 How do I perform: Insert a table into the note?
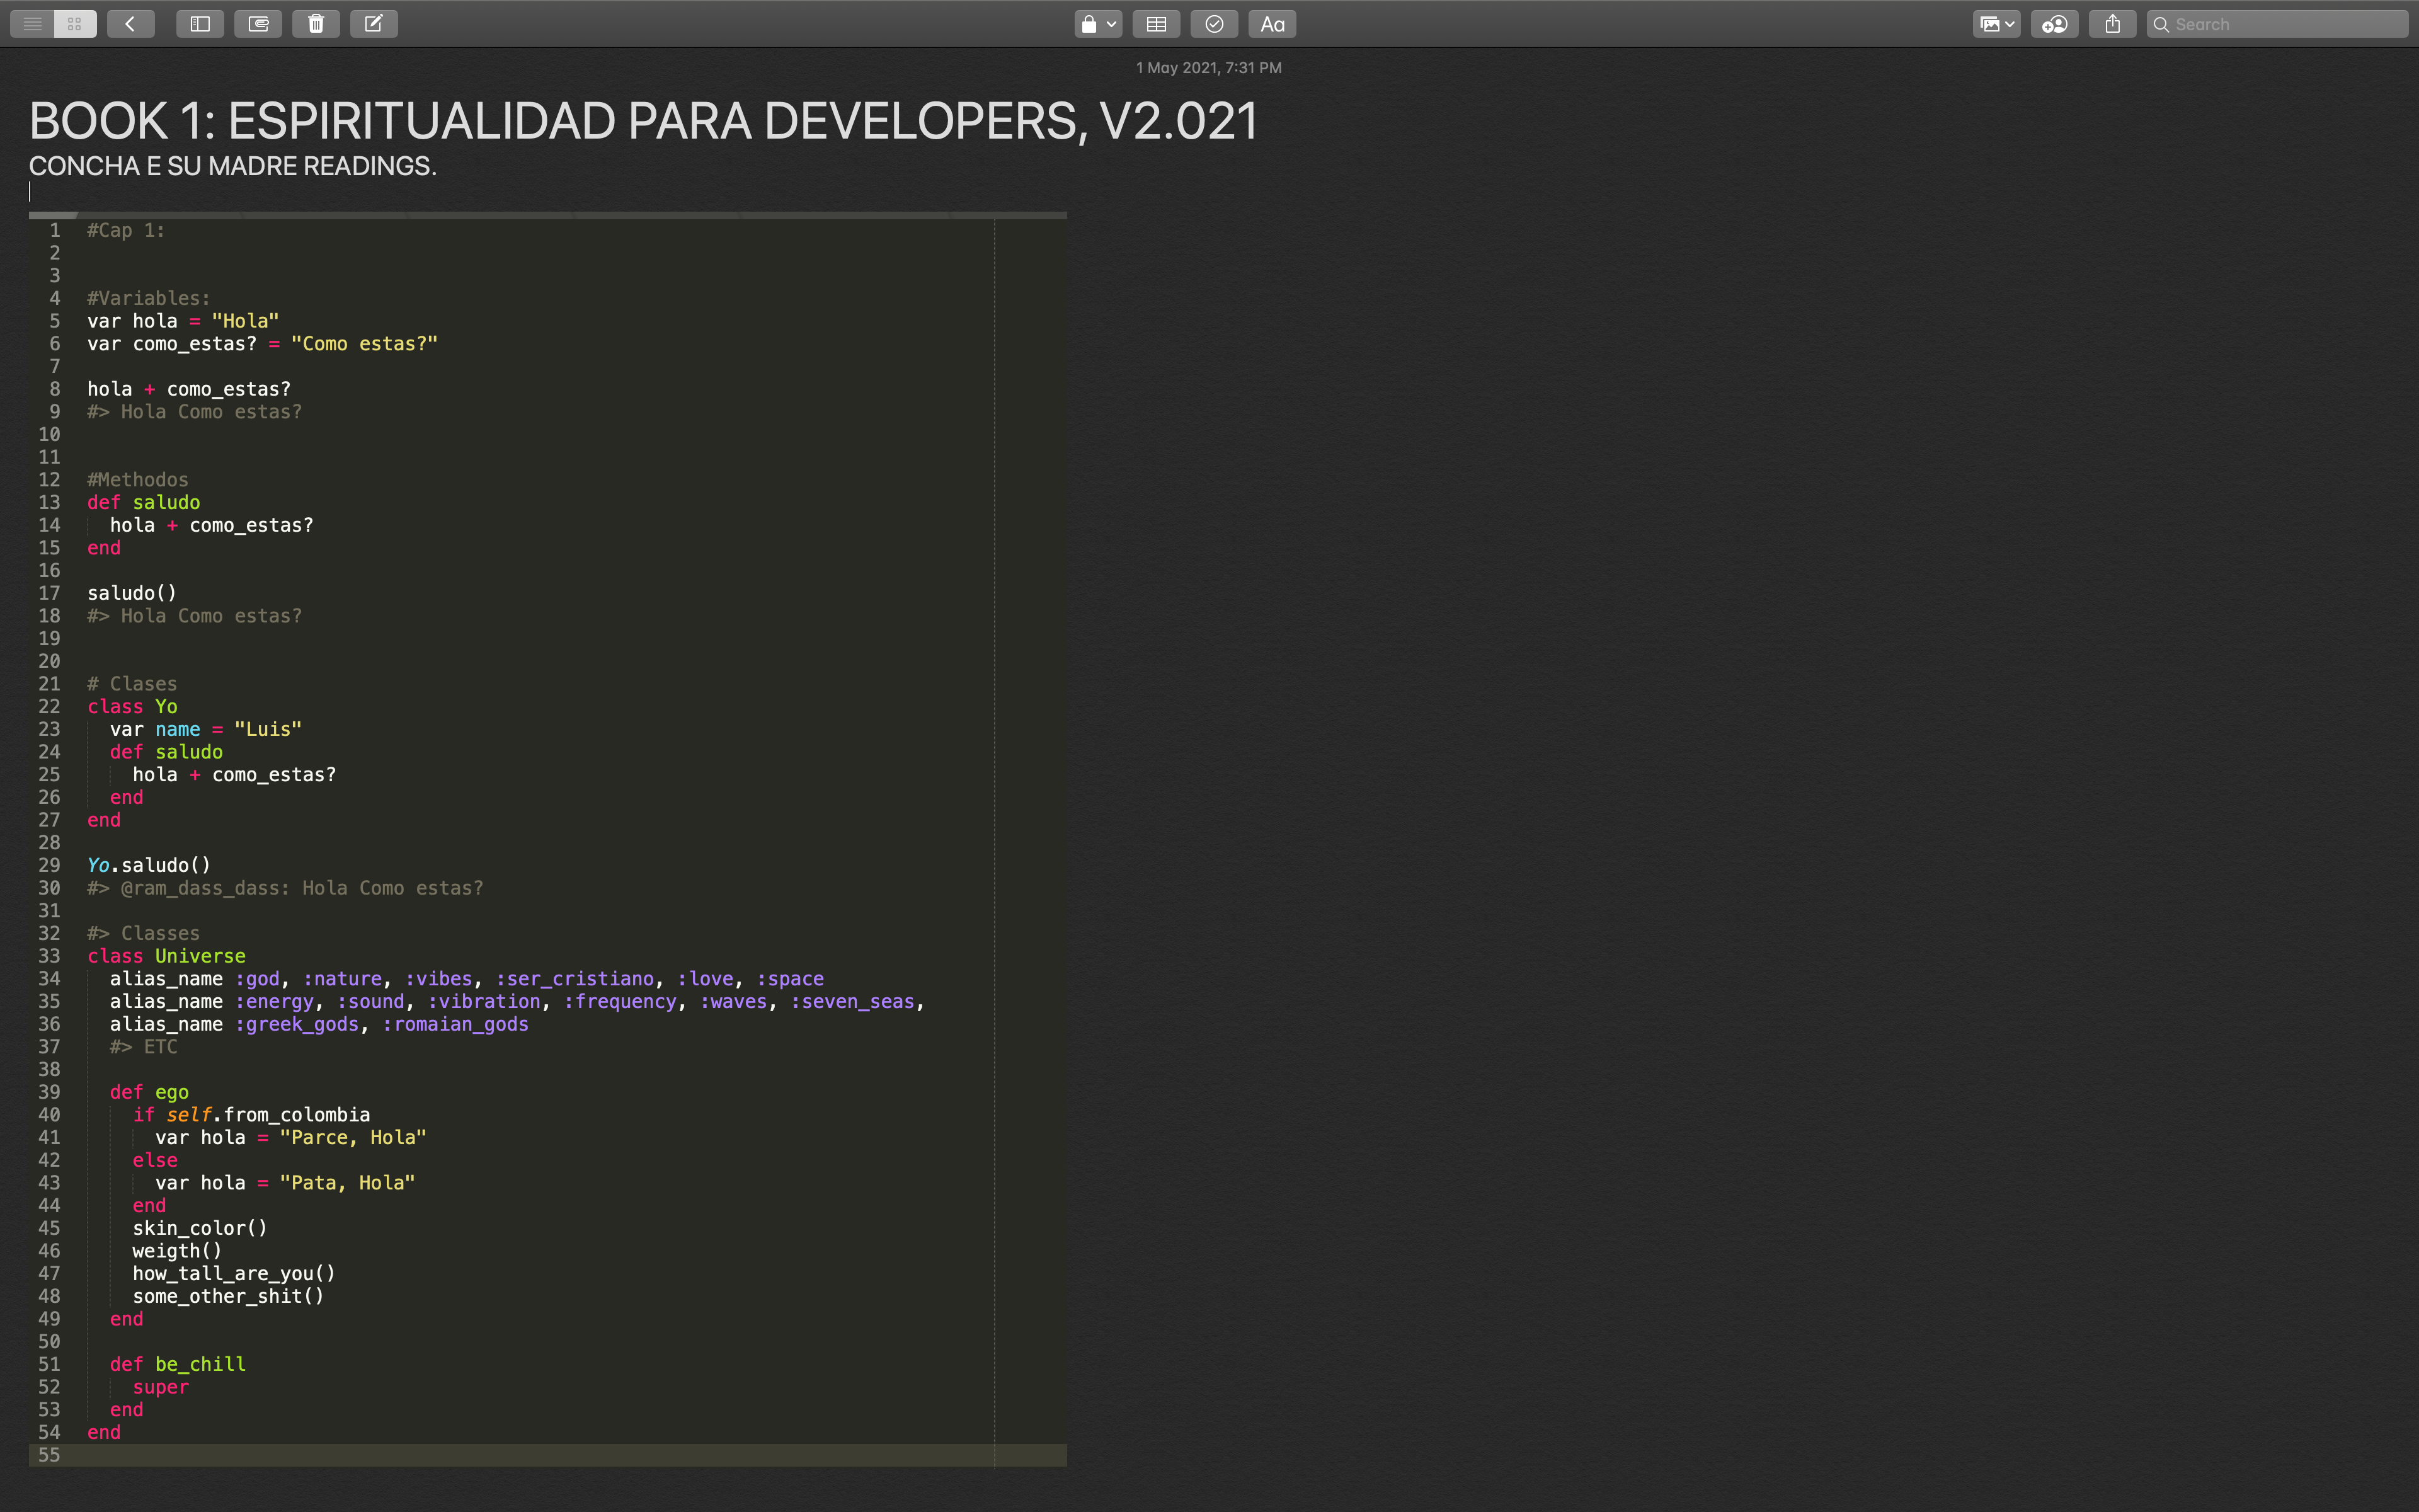tap(1157, 24)
